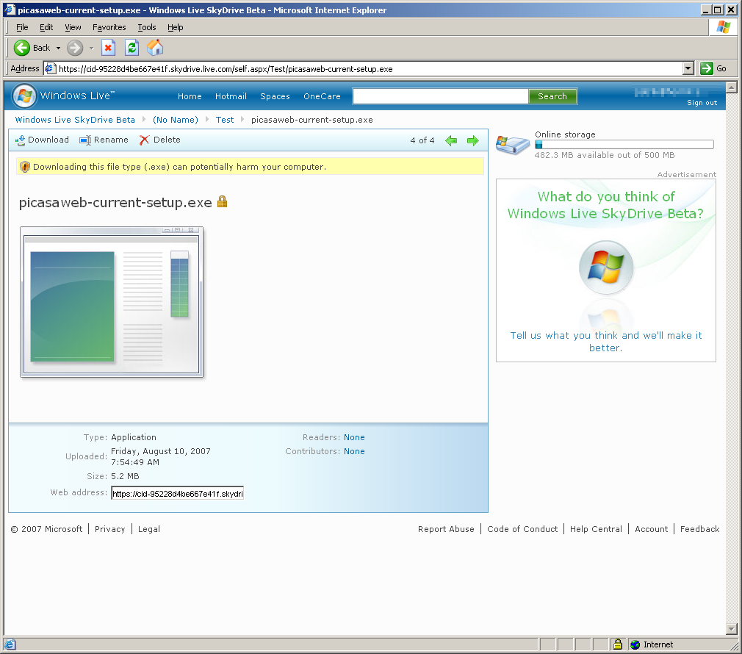742x654 pixels.
Task: Click the Rename icon in file toolbar
Action: pyautogui.click(x=85, y=140)
